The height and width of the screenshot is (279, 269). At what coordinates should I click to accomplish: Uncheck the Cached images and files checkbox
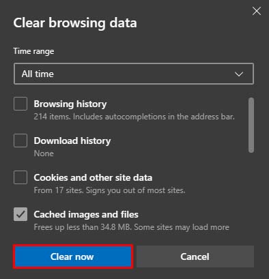(20, 214)
